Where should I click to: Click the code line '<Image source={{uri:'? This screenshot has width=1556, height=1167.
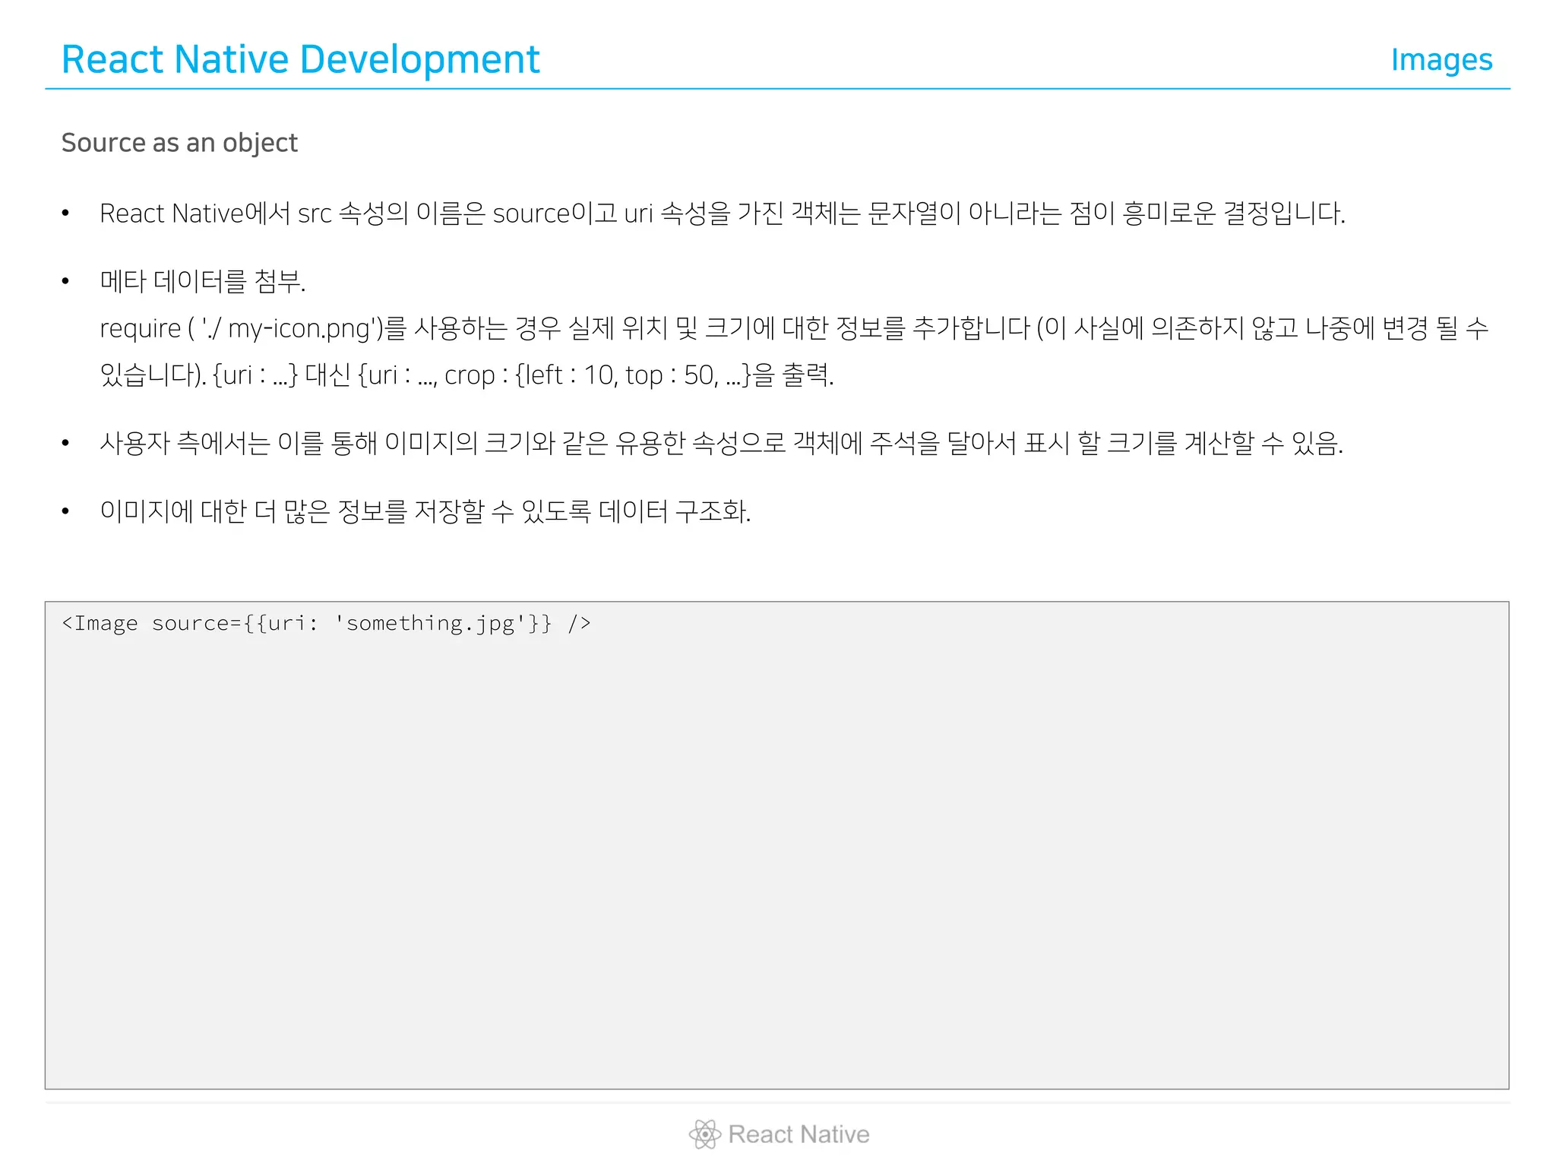click(326, 624)
